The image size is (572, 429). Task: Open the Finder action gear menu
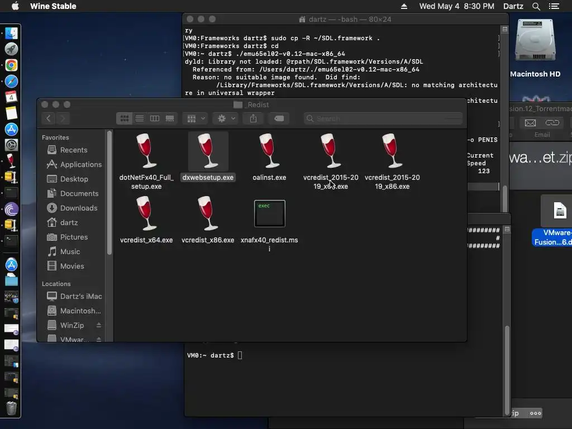pos(226,118)
